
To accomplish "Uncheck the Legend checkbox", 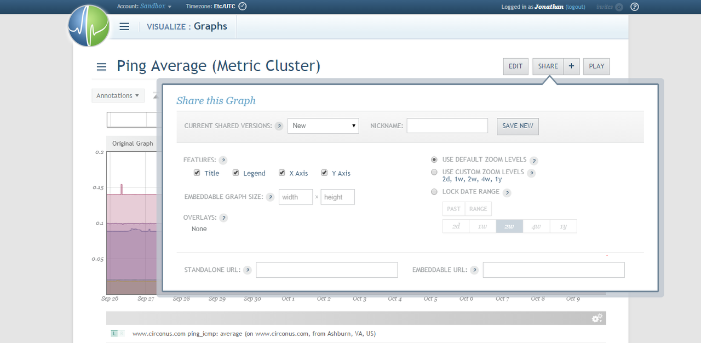I will tap(234, 173).
